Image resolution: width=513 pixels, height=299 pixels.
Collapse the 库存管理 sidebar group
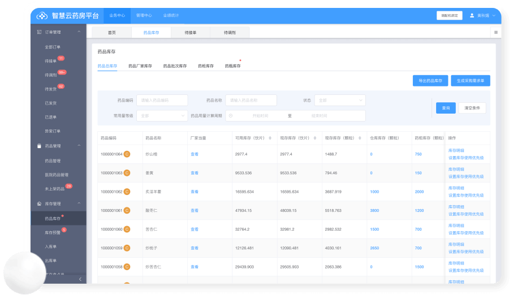[79, 203]
